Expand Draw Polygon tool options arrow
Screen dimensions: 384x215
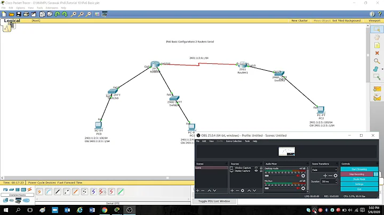pos(382,69)
